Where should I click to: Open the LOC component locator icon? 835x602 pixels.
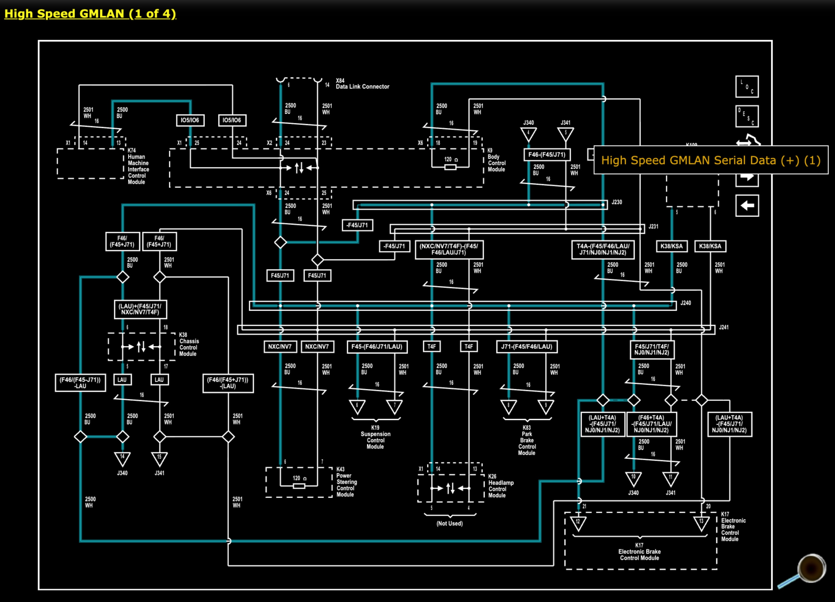(747, 87)
